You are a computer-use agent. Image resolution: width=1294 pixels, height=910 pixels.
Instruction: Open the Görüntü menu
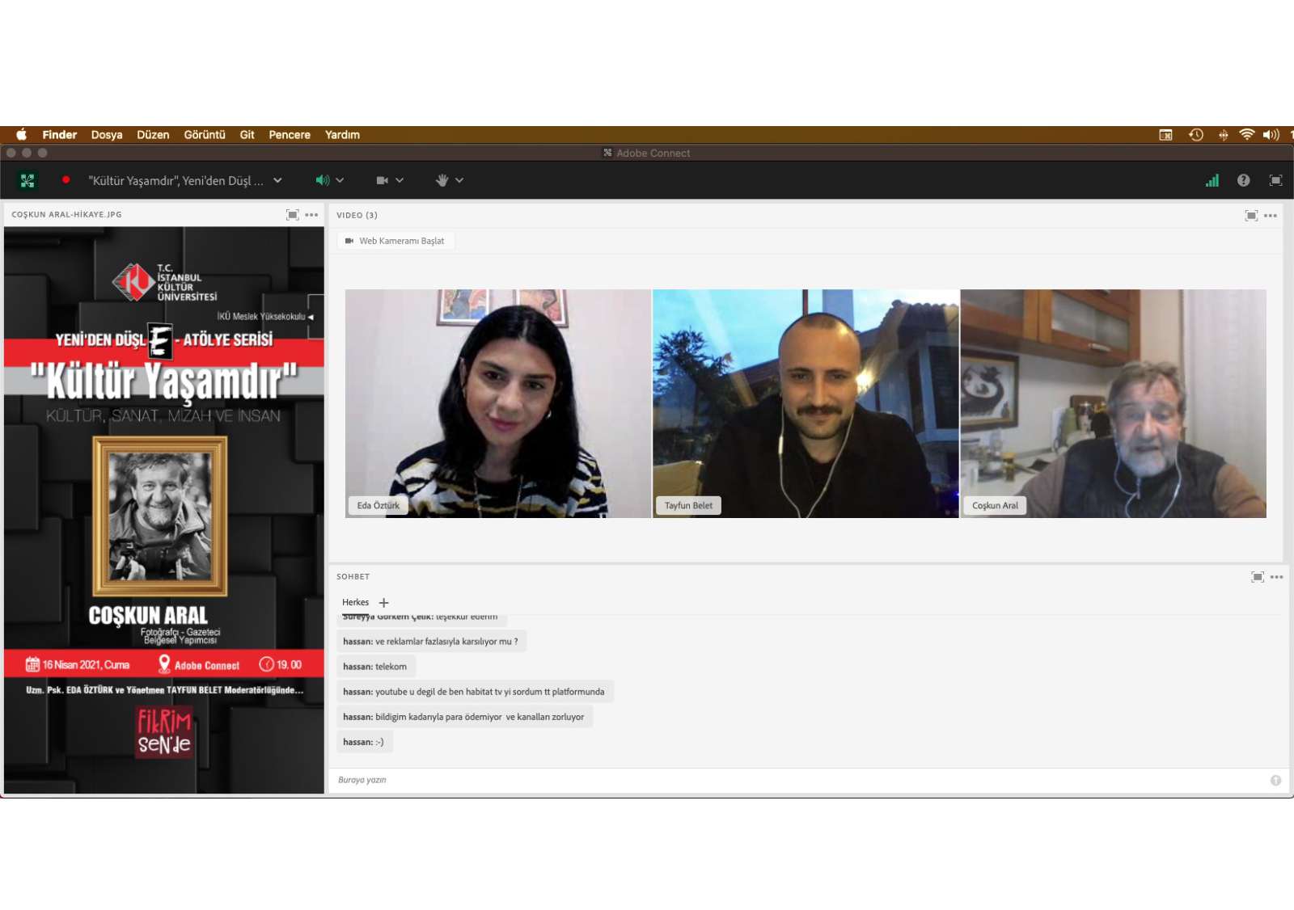204,135
